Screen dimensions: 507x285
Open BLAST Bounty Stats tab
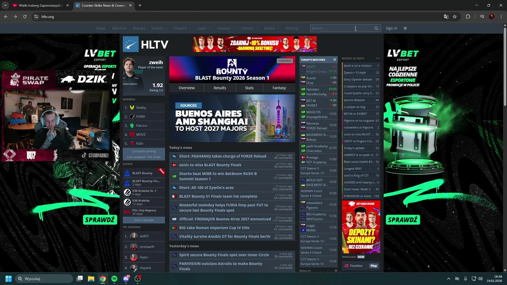coord(249,88)
